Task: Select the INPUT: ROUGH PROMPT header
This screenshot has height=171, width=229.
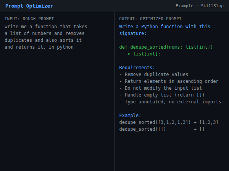Action: [x=29, y=19]
